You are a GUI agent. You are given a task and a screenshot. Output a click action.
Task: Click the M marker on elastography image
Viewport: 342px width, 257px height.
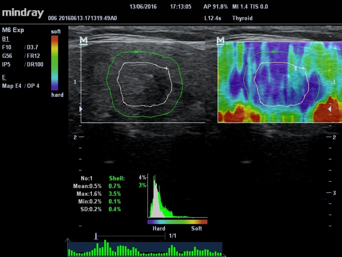(x=220, y=41)
